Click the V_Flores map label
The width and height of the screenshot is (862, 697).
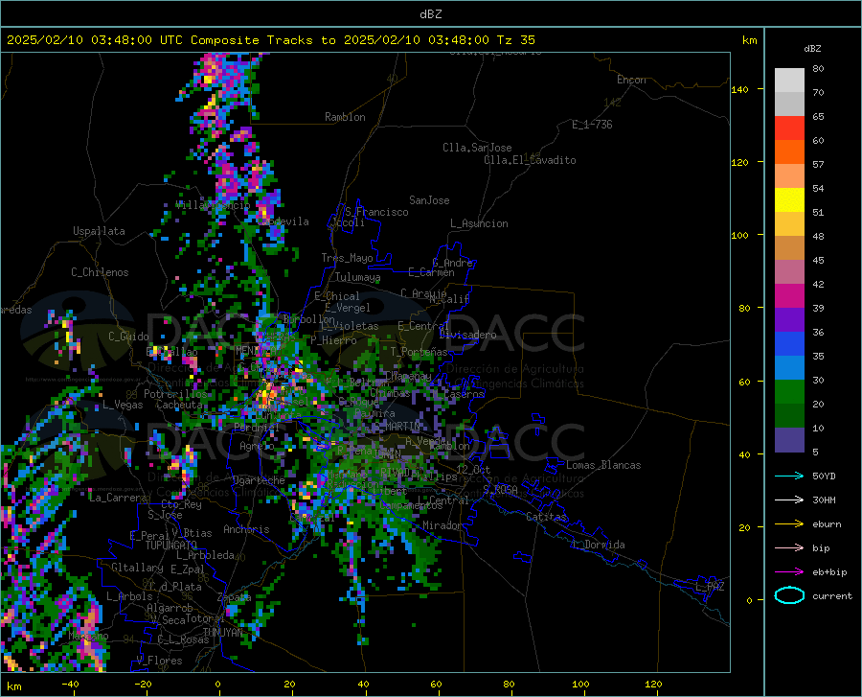[x=159, y=661]
